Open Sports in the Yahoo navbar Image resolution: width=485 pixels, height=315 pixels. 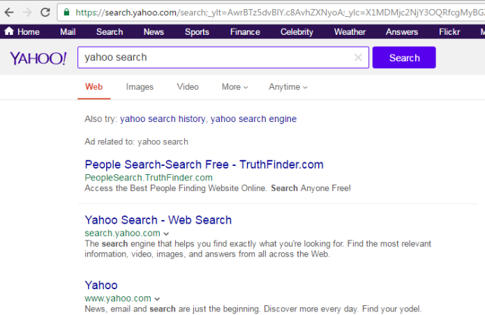point(197,32)
